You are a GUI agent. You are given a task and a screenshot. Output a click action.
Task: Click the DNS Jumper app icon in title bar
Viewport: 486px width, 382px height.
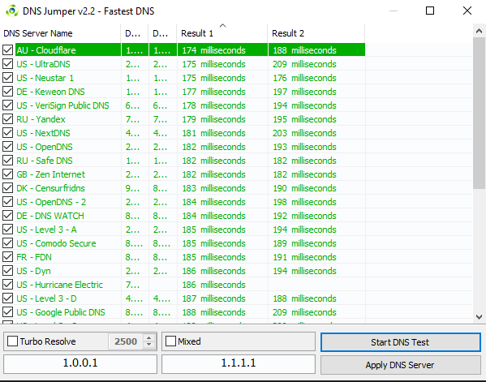pos(12,11)
